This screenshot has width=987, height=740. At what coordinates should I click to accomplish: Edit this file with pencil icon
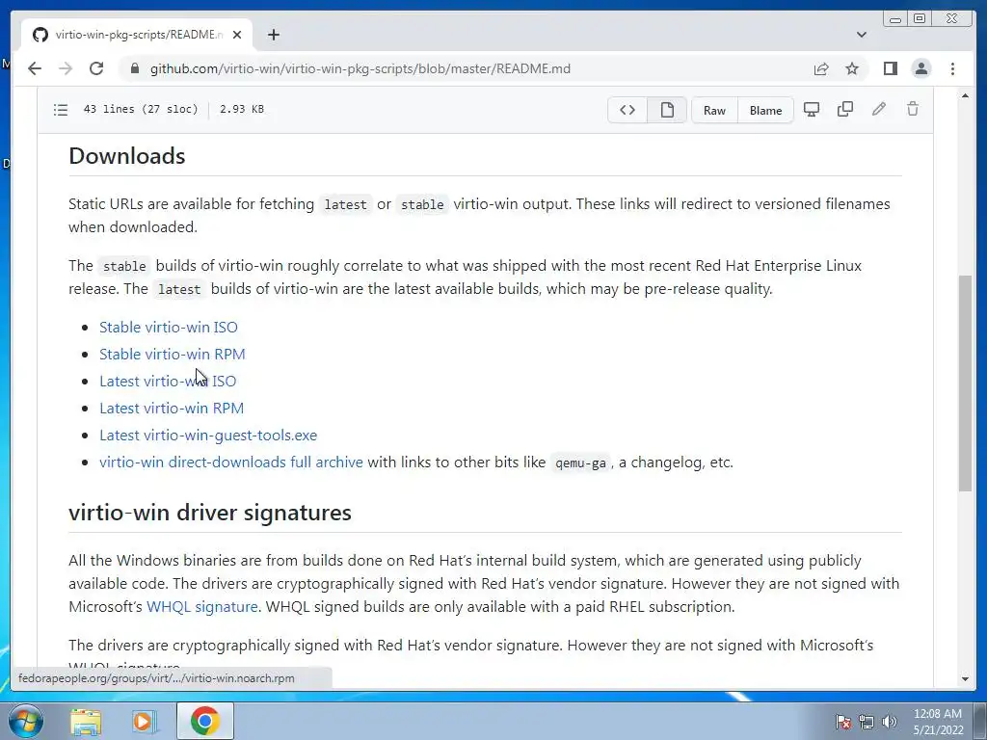point(879,110)
